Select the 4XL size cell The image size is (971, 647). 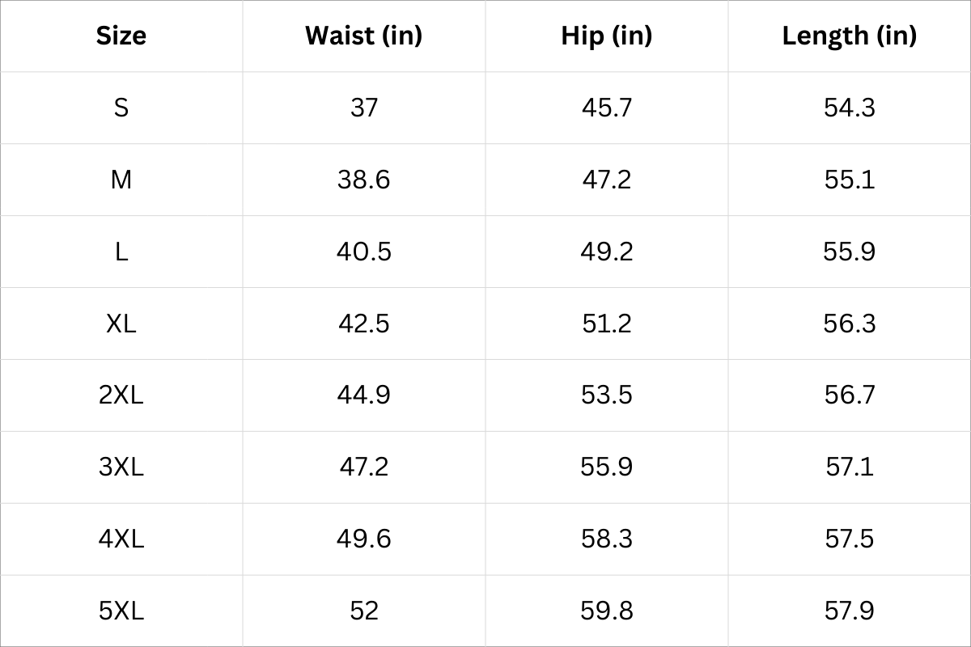(121, 539)
